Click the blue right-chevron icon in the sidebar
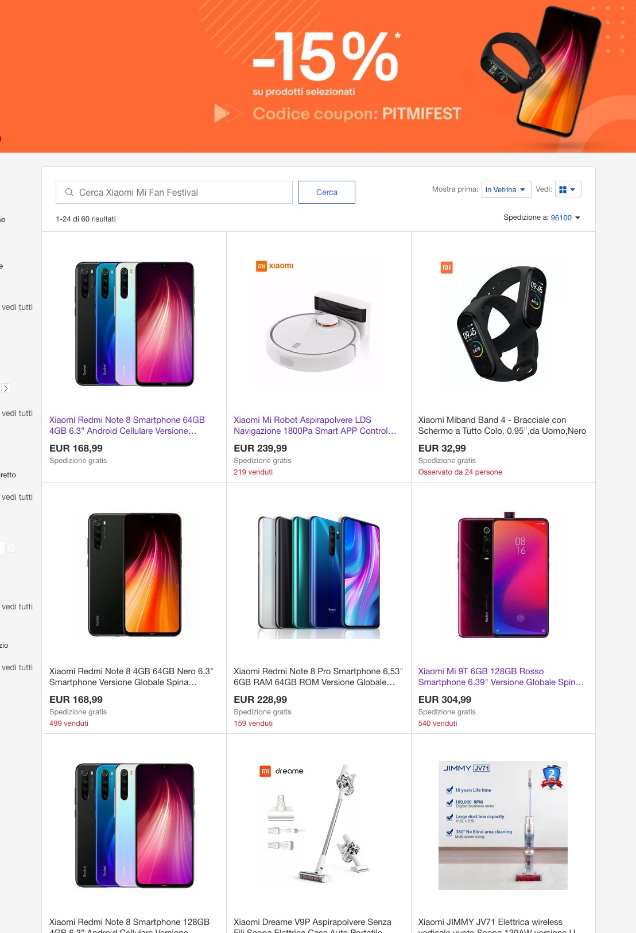The height and width of the screenshot is (933, 636). (x=6, y=388)
